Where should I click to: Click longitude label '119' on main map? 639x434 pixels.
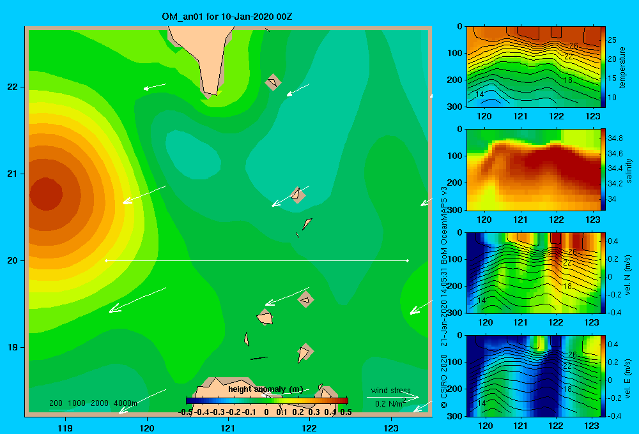coord(65,428)
